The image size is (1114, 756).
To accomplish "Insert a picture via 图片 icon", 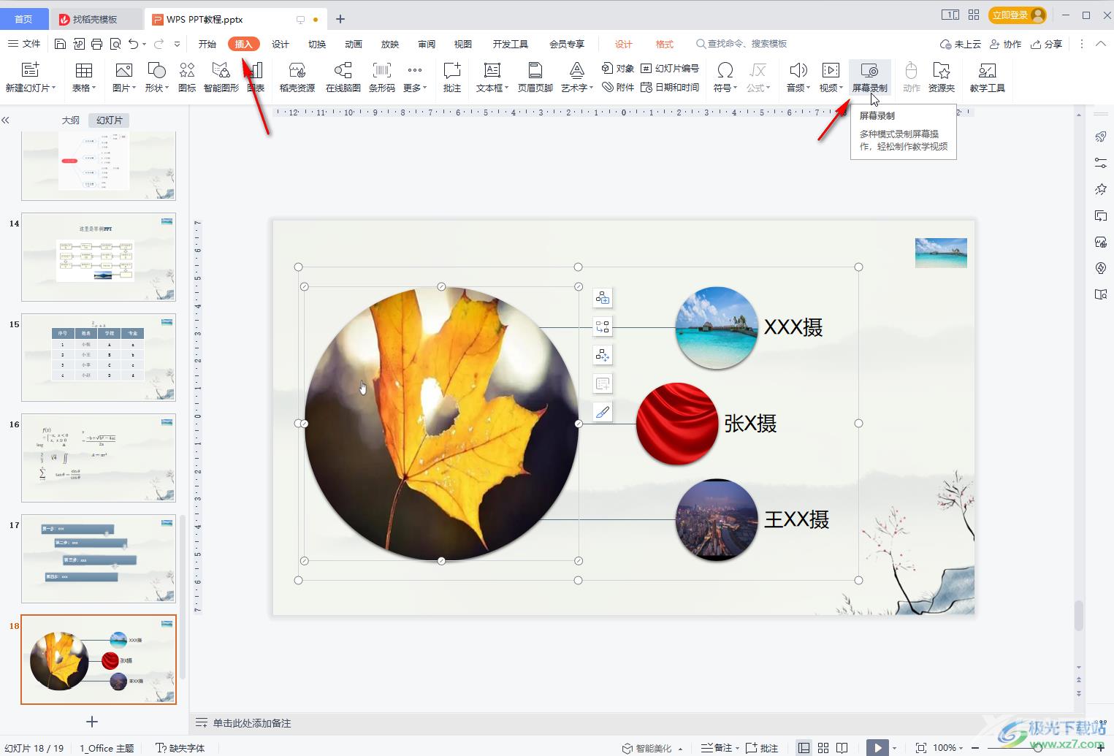I will click(124, 77).
